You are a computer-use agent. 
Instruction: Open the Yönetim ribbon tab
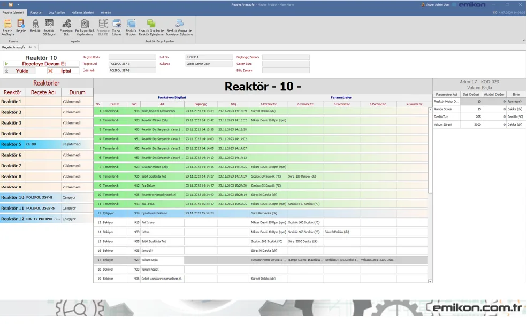coord(105,12)
